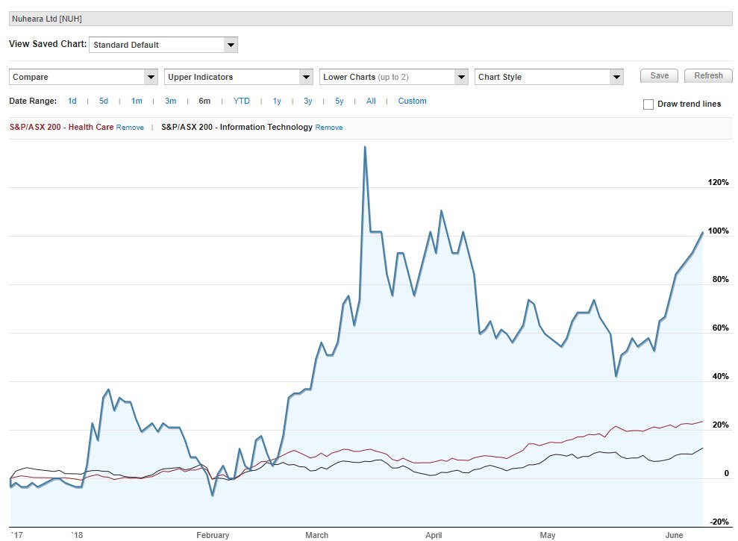Click the Save button
This screenshot has height=541, width=738.
coord(660,76)
